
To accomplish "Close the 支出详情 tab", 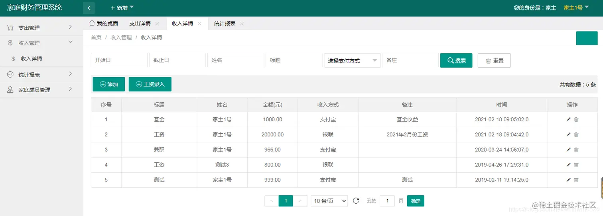I will point(157,23).
